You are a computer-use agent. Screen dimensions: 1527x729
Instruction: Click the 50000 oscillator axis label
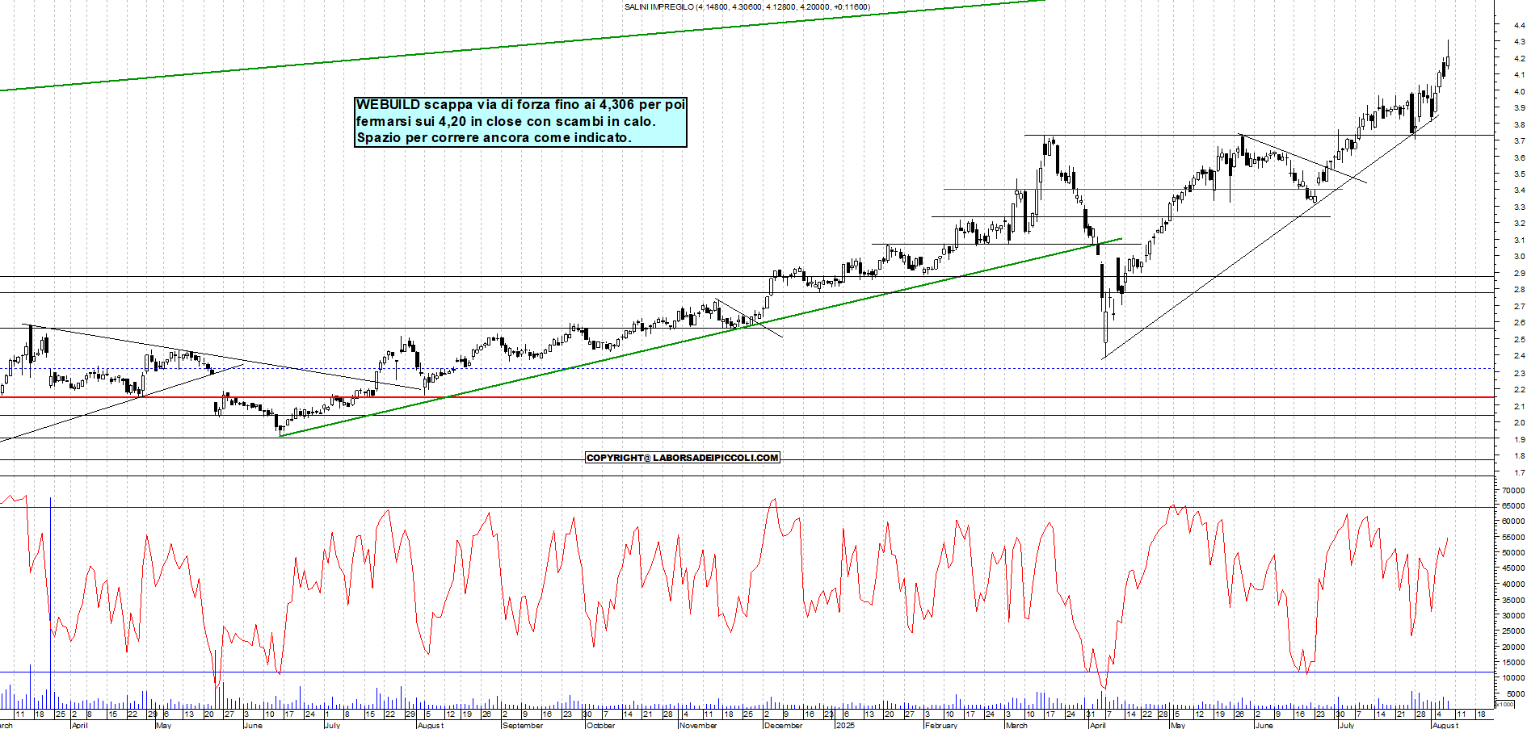[1514, 553]
